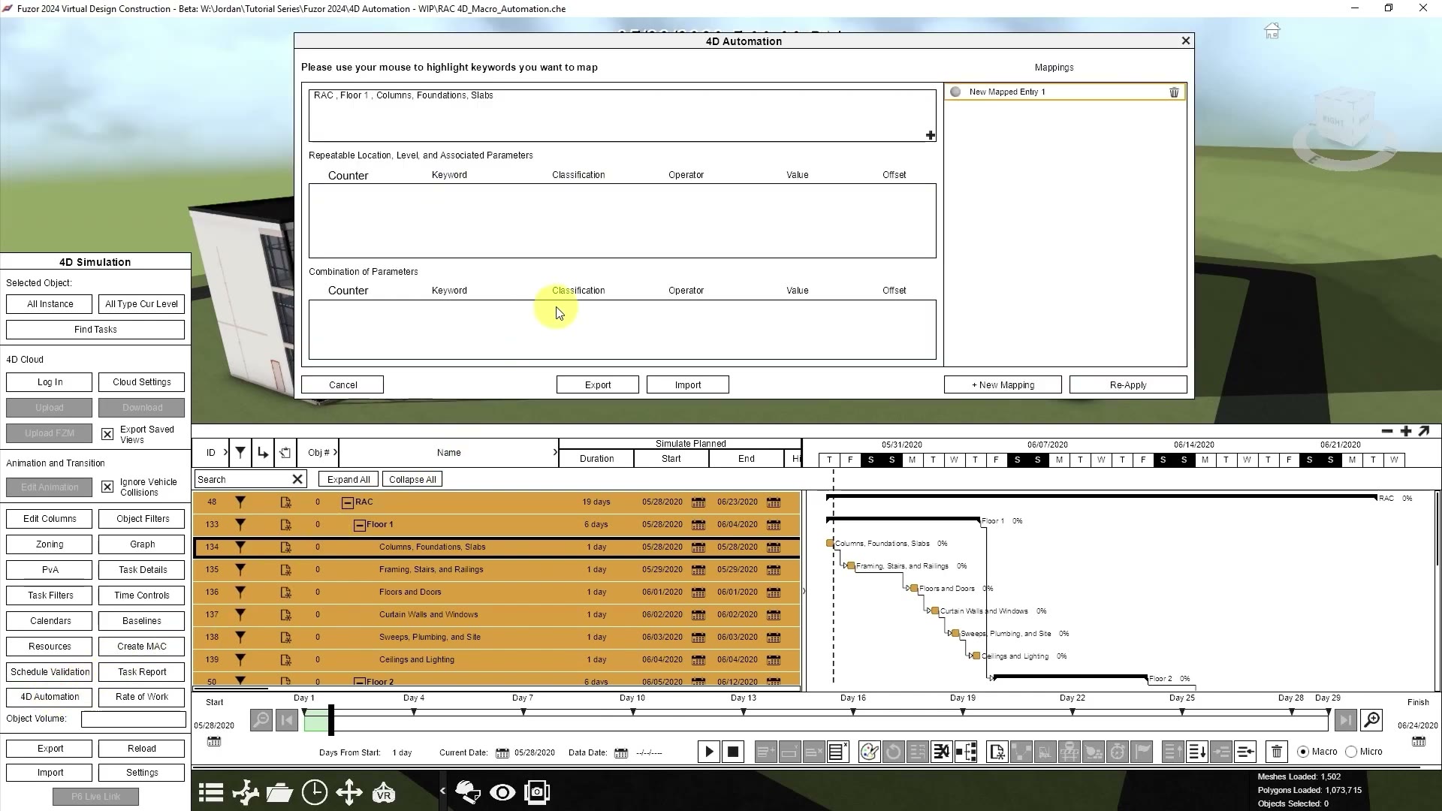Image resolution: width=1442 pixels, height=811 pixels.
Task: Open the navigation controls icon in bottom toolbar
Action: click(246, 792)
